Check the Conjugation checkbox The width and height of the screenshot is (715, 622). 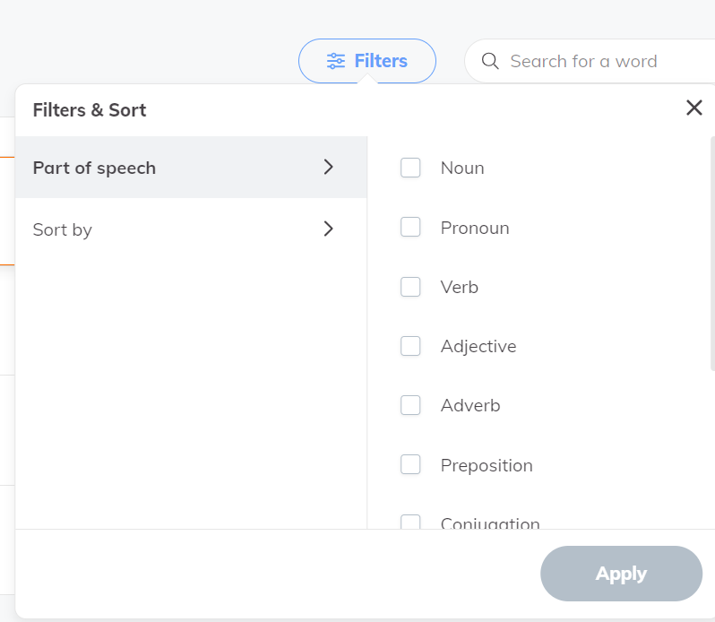tap(410, 522)
